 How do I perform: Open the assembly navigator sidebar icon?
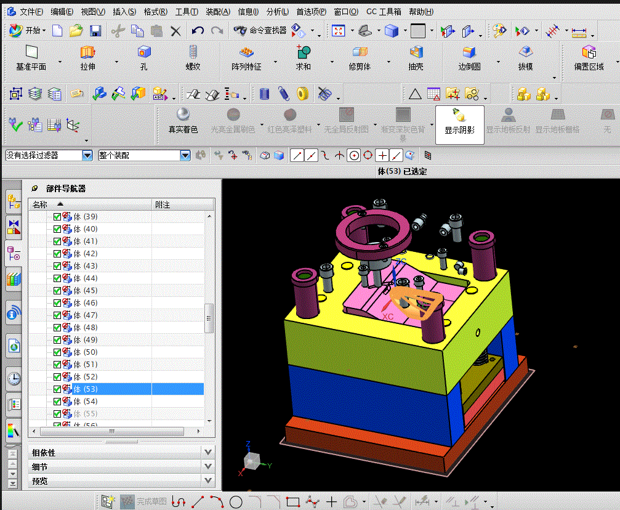click(14, 201)
